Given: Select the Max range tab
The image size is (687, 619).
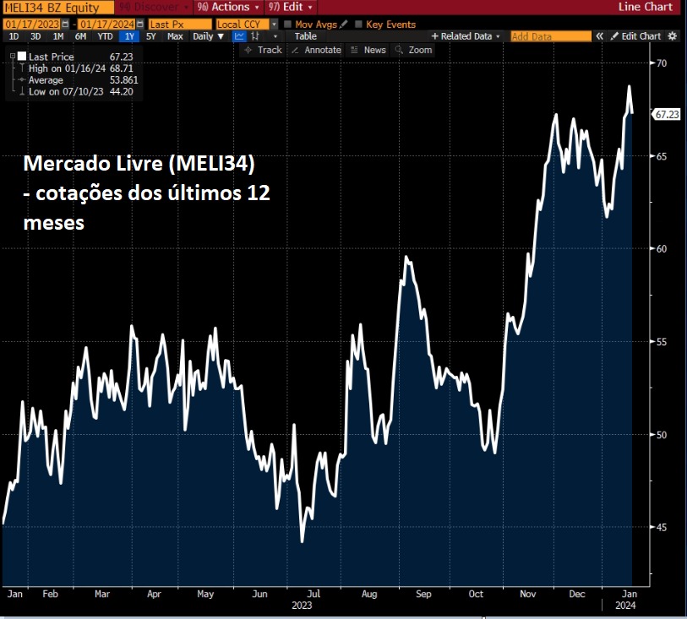Looking at the screenshot, I should [x=175, y=36].
